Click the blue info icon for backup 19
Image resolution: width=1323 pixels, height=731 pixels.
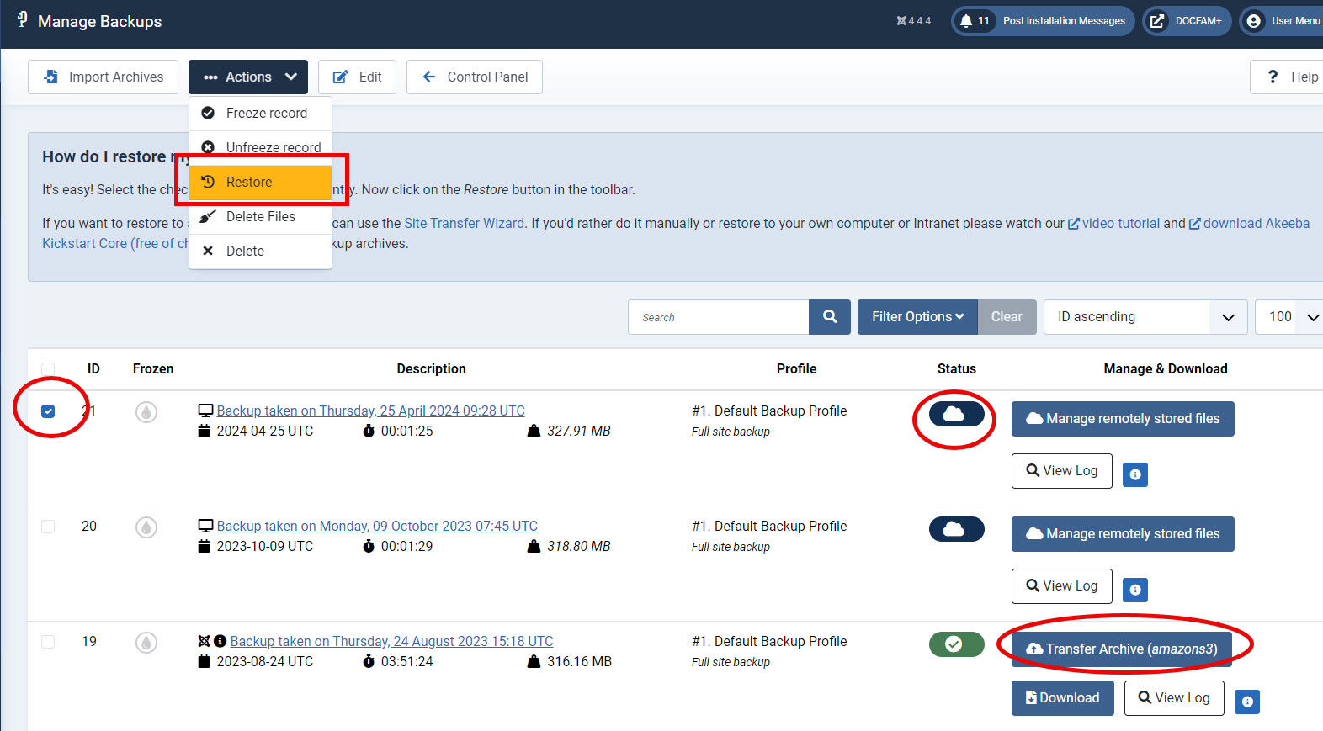[x=1246, y=702]
